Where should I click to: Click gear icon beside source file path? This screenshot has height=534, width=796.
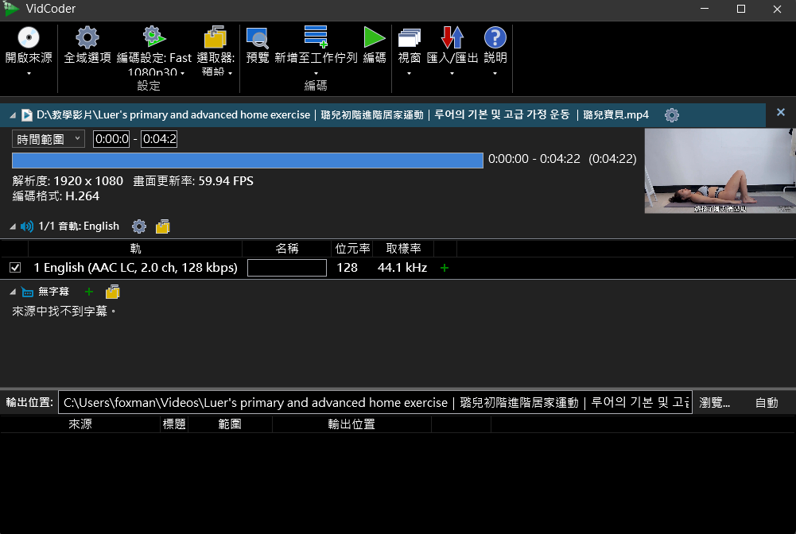click(672, 115)
